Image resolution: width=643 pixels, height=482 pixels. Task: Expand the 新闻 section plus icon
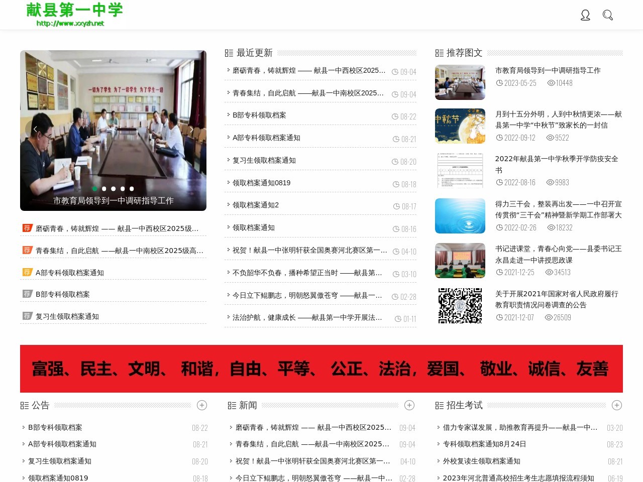coord(409,405)
